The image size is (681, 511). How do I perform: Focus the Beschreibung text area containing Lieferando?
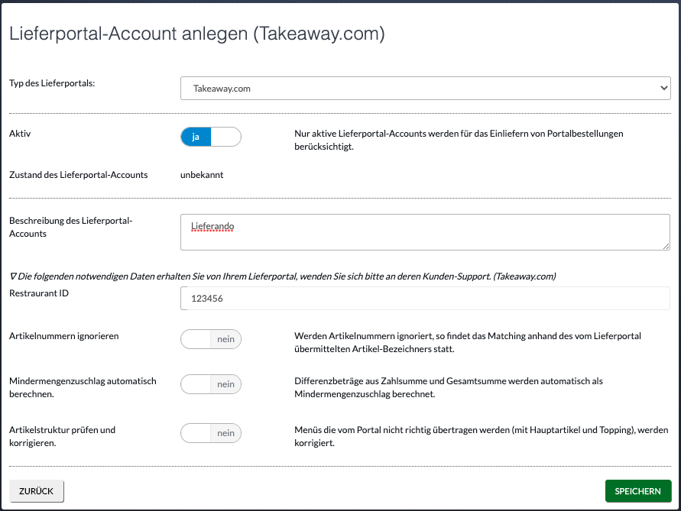[x=425, y=232]
